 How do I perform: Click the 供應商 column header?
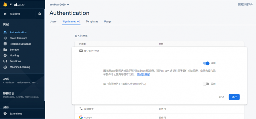coord(82,44)
